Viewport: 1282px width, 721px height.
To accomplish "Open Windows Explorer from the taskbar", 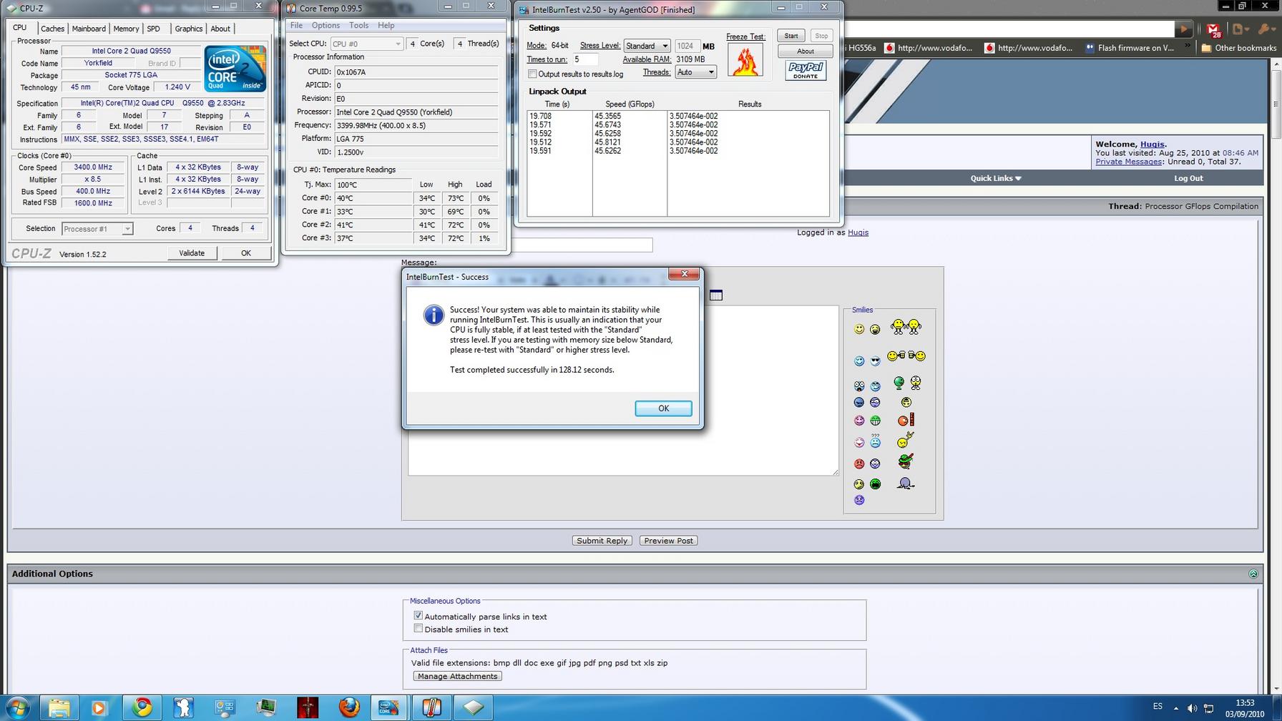I will (x=59, y=707).
